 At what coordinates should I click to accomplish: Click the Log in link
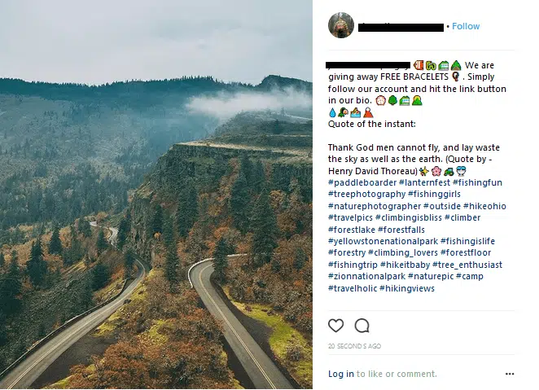(x=340, y=375)
